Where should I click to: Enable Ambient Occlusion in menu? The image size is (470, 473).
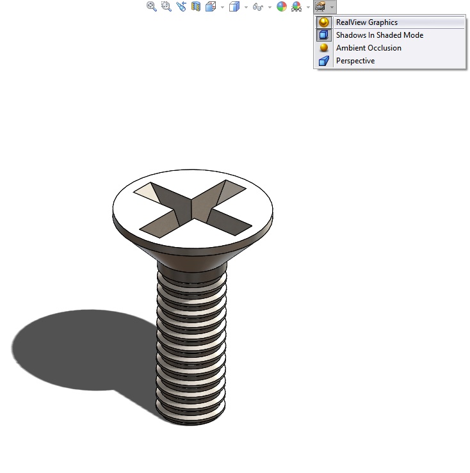pos(390,48)
